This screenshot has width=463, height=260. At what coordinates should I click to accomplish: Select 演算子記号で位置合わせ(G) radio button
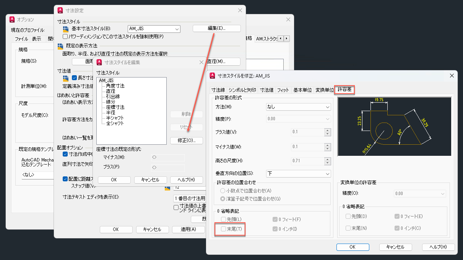(223, 199)
